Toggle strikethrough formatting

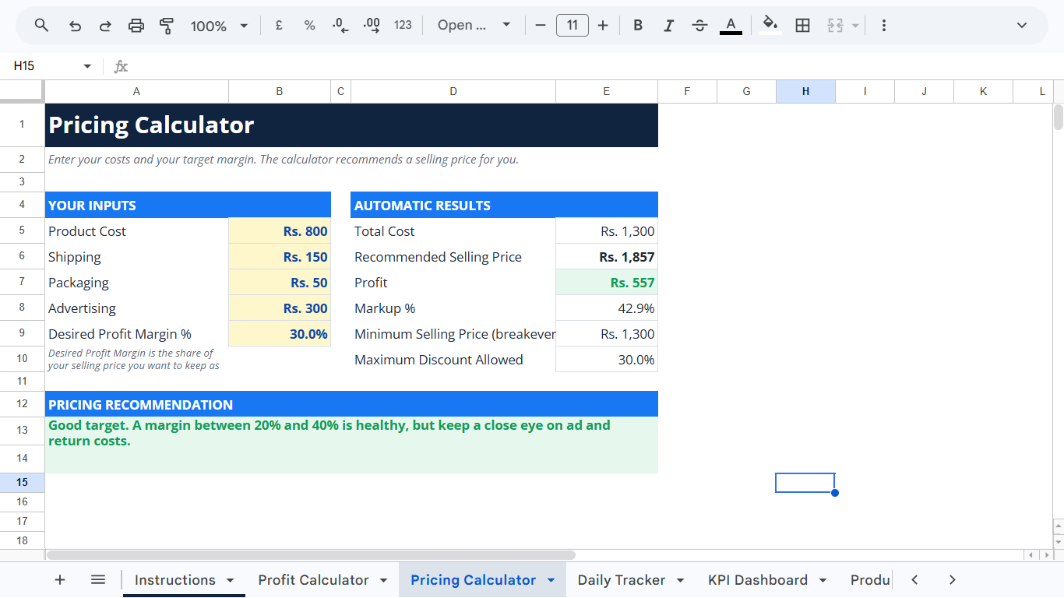(x=699, y=26)
